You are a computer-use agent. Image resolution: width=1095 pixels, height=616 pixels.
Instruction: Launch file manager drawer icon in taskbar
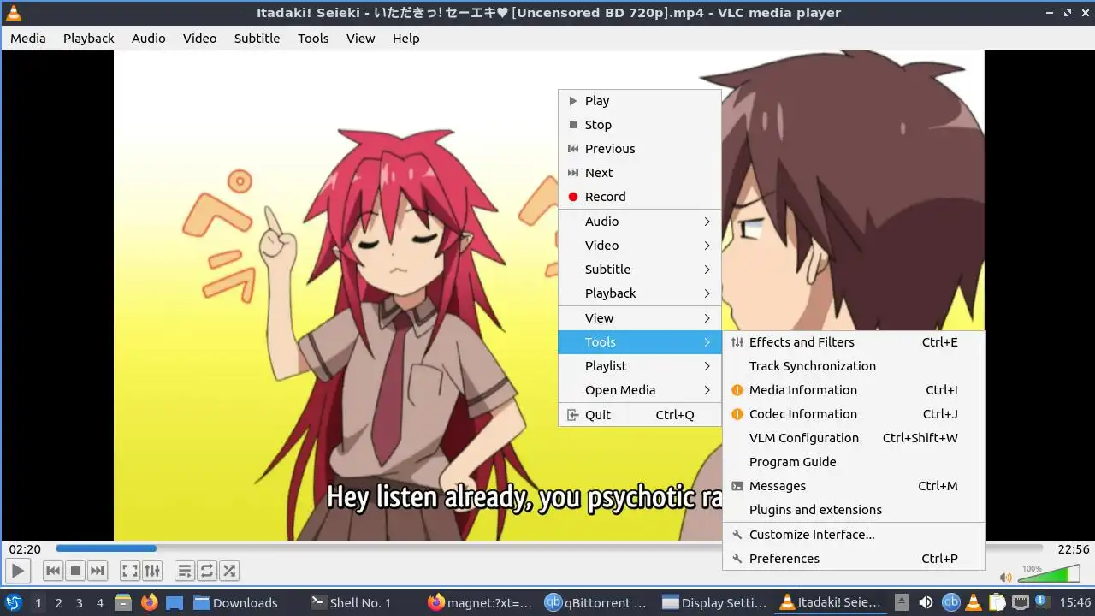pos(123,602)
